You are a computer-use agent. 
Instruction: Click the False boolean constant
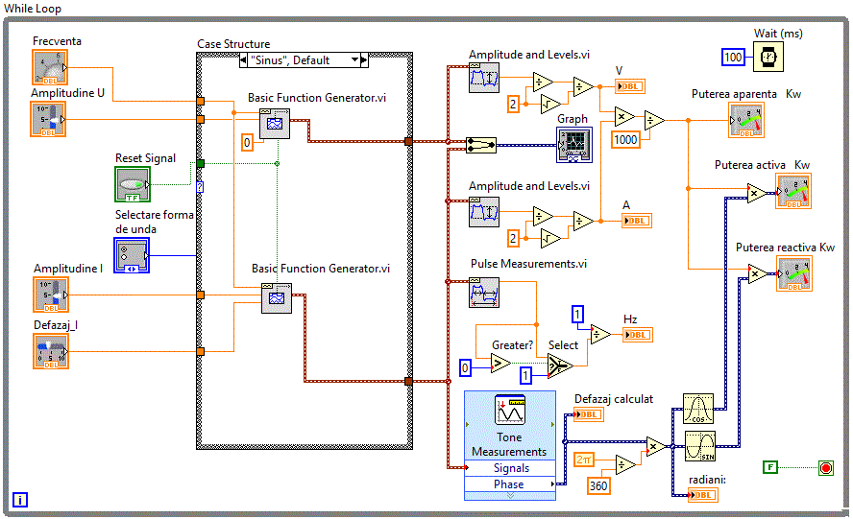point(769,467)
